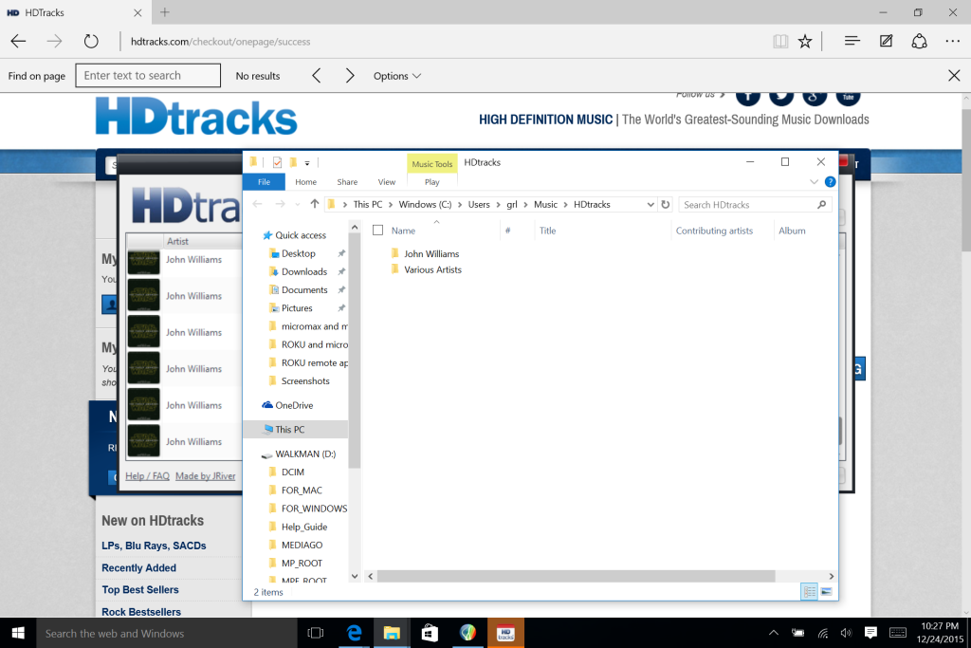Sort by Title column header
971x648 pixels.
547,231
